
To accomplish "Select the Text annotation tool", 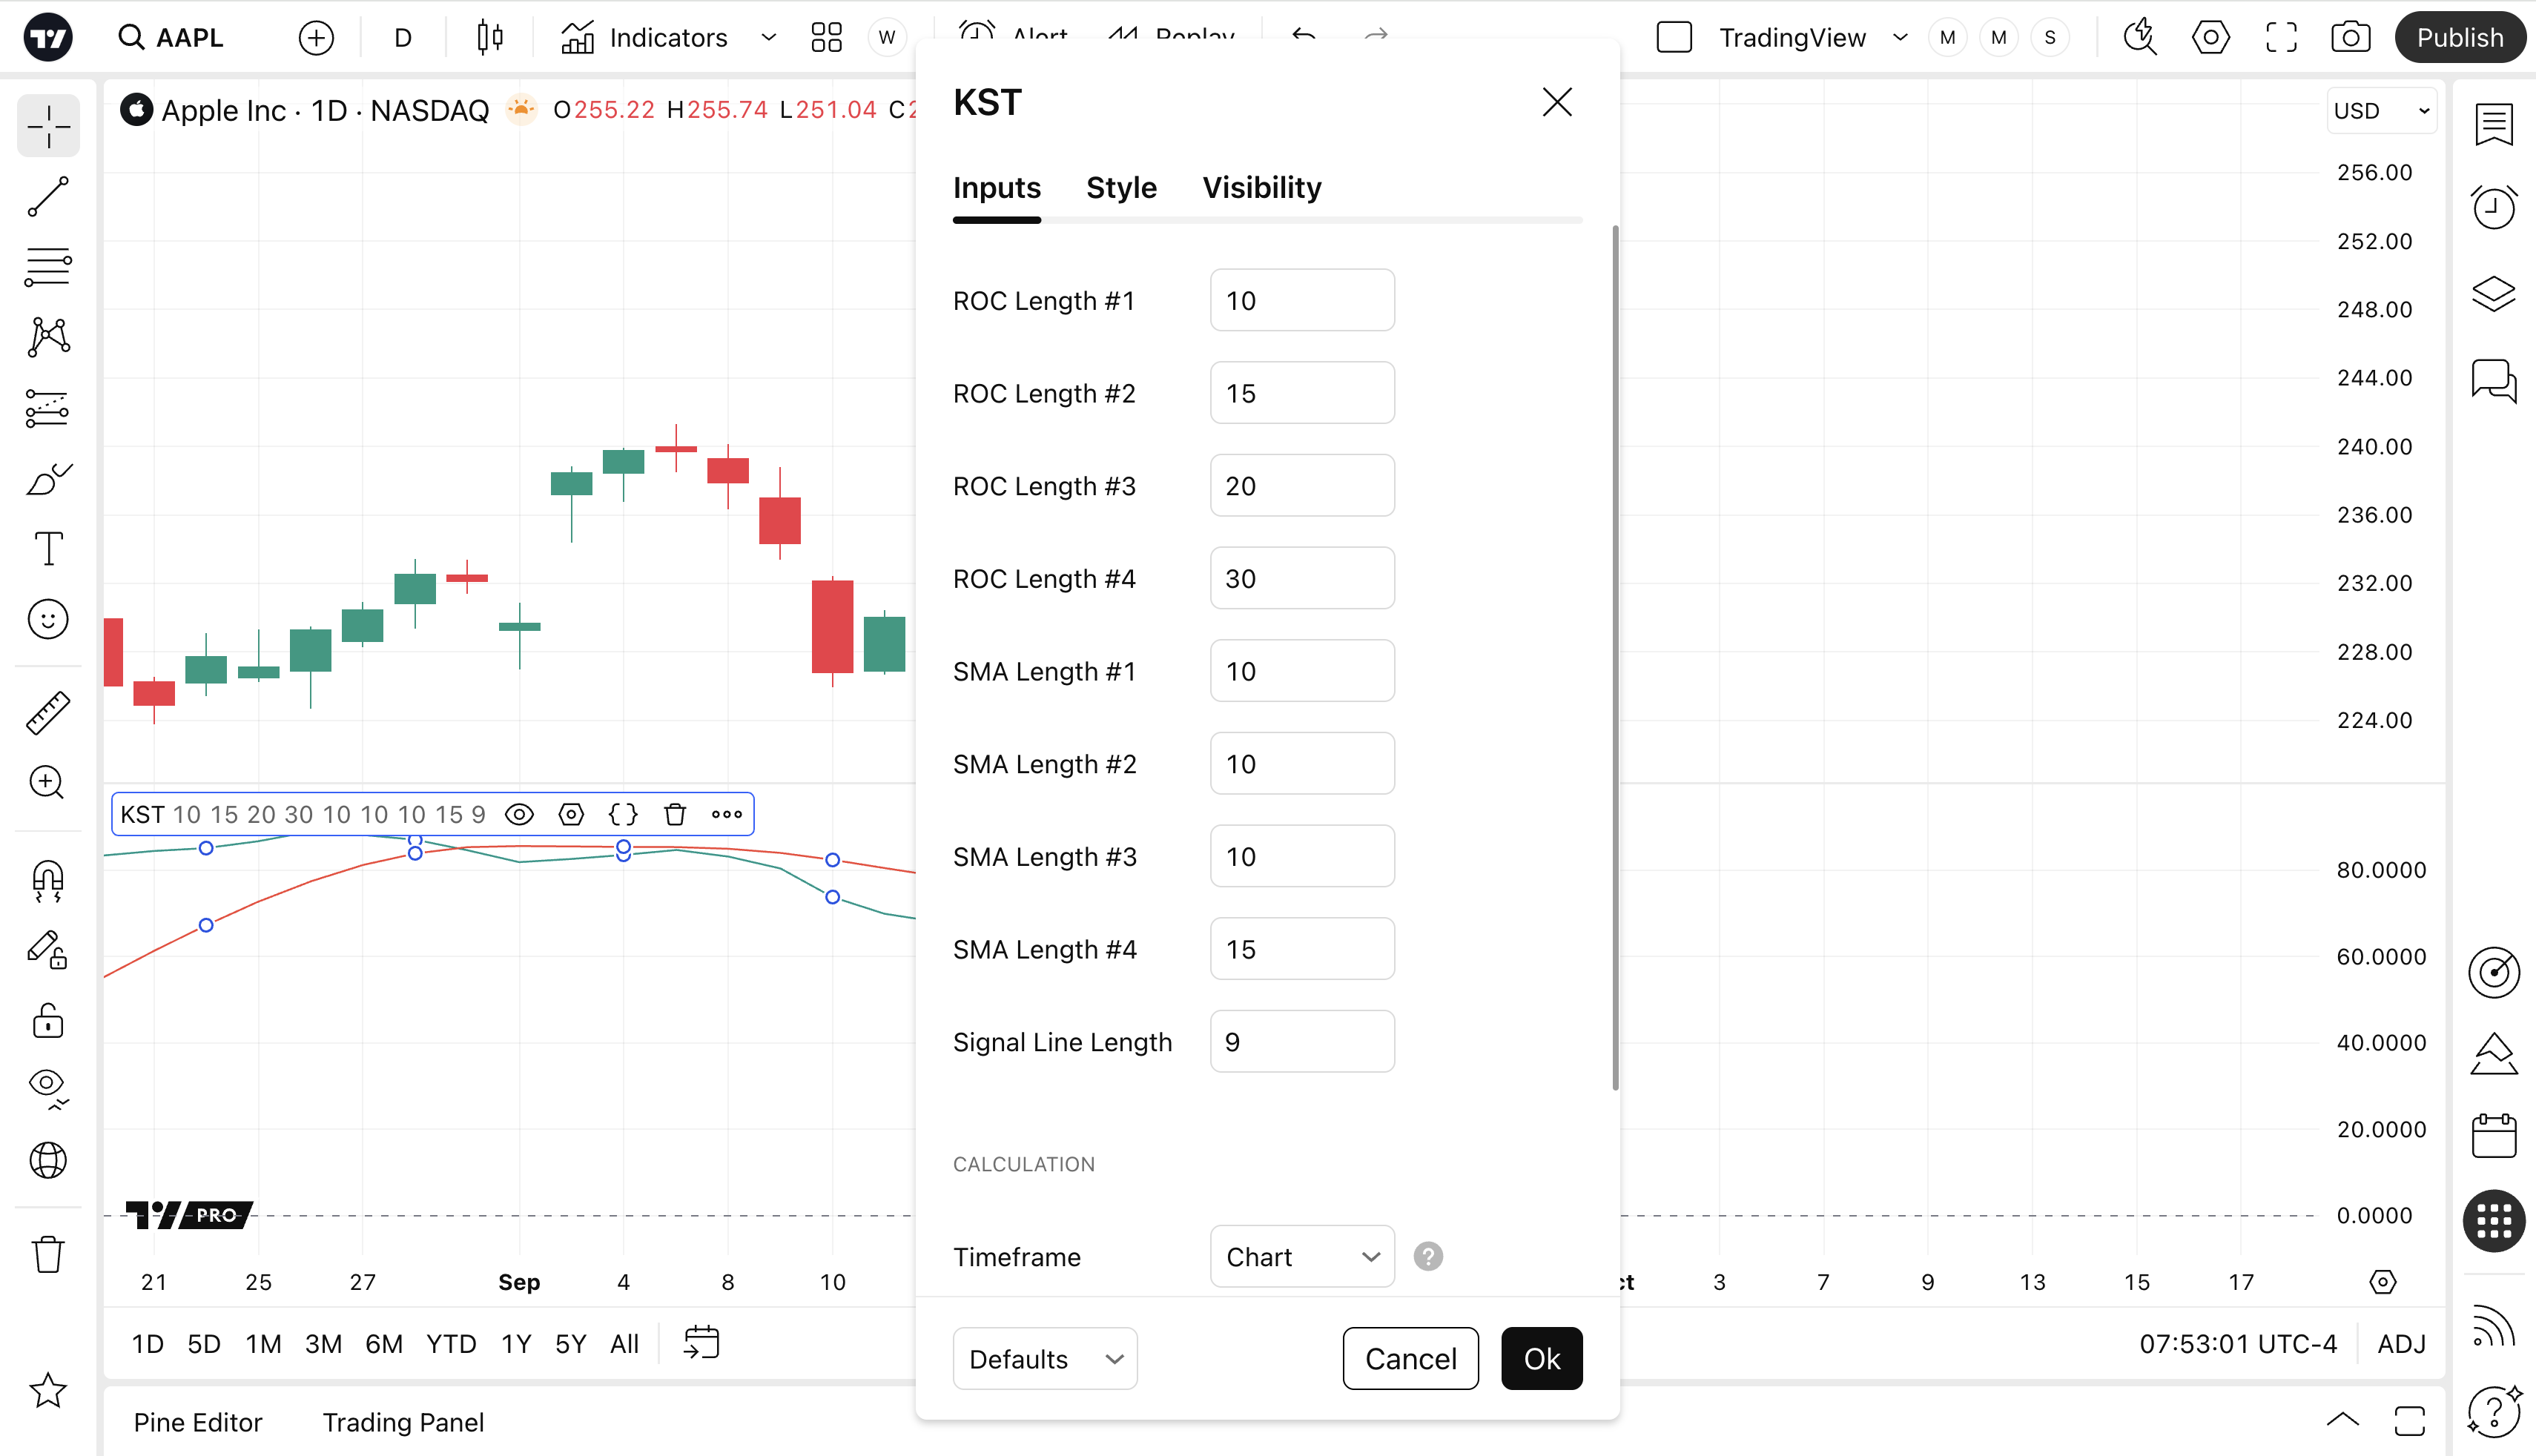I will coord(48,548).
